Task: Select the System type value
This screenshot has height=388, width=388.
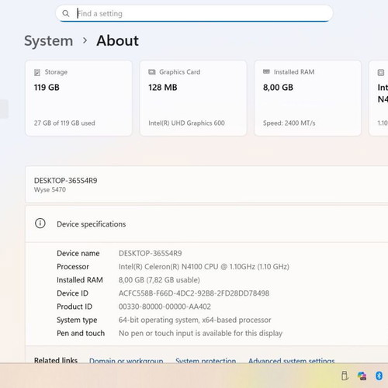Action: coord(195,320)
